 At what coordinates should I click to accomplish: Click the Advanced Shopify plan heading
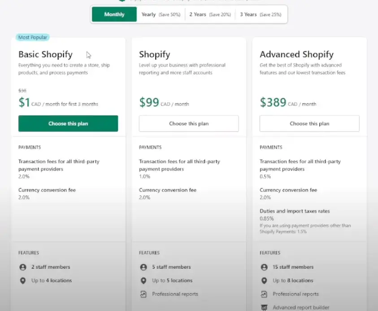296,55
